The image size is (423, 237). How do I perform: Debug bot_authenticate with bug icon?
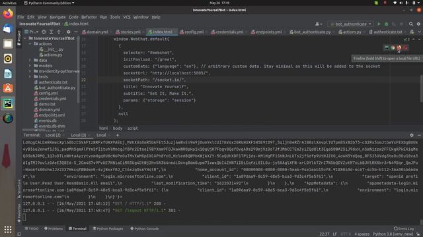386,24
